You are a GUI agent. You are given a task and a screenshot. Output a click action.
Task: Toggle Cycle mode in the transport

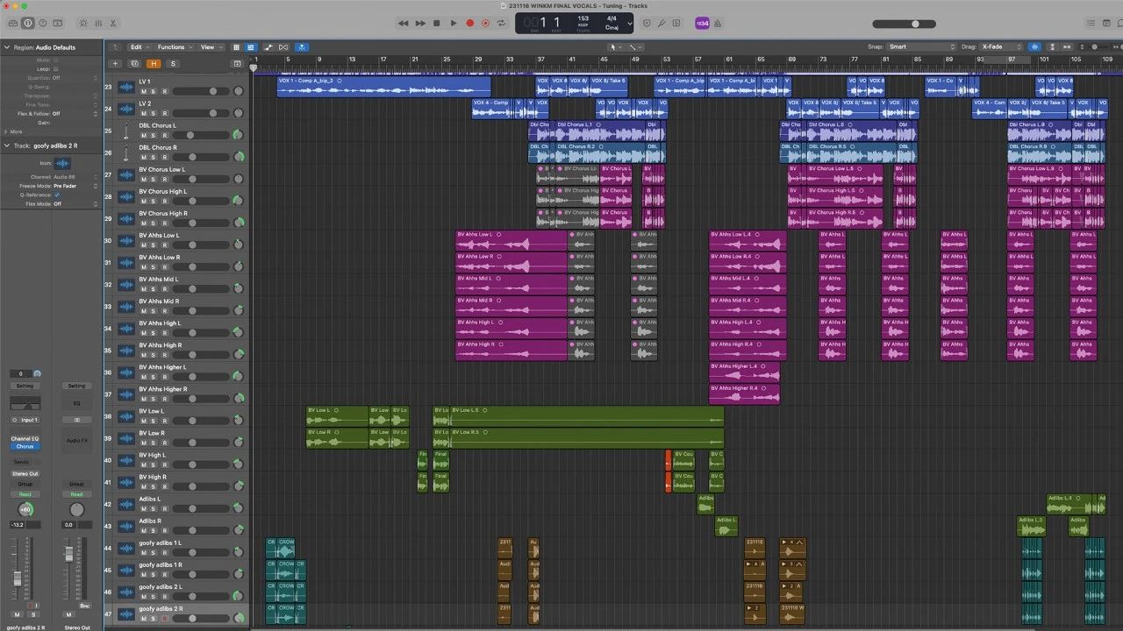pos(501,24)
